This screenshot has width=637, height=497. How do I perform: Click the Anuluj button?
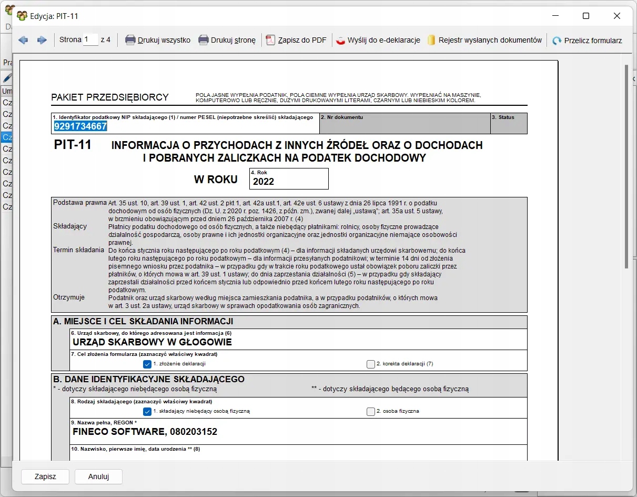[98, 476]
